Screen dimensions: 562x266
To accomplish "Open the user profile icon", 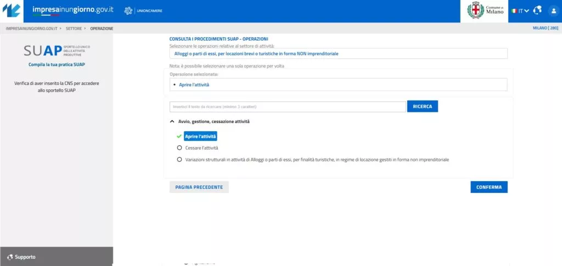I will click(553, 11).
